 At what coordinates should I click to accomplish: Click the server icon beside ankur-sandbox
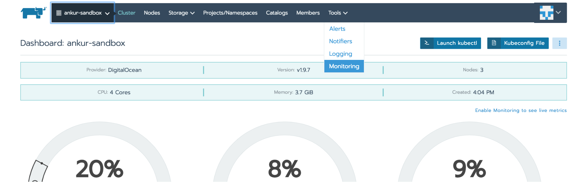pos(59,13)
